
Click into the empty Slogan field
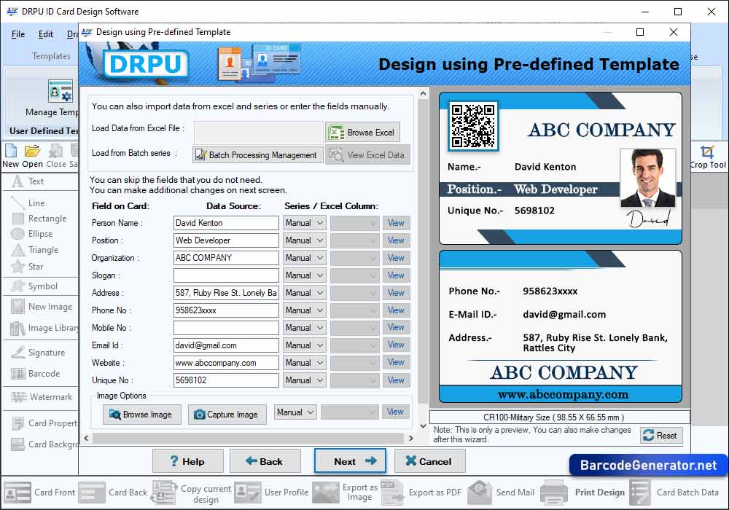pos(226,275)
